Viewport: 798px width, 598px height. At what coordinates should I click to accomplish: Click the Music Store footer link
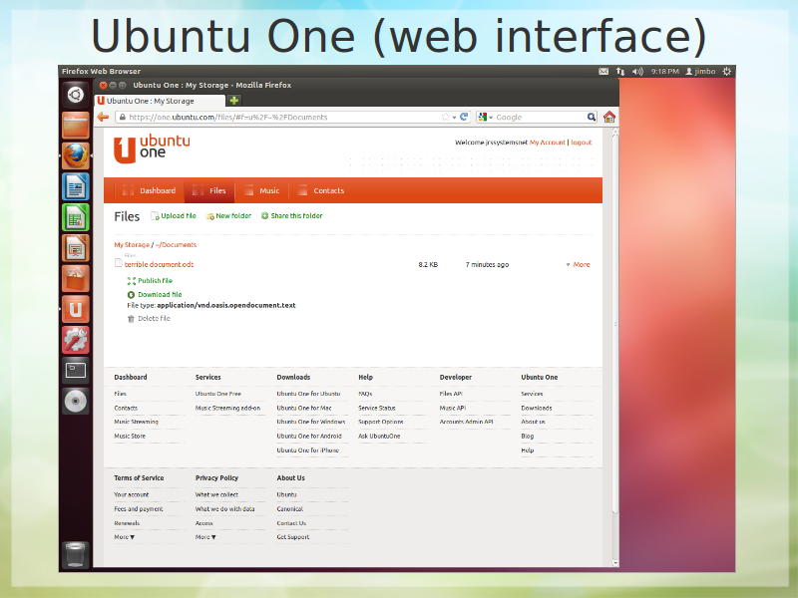[130, 437]
